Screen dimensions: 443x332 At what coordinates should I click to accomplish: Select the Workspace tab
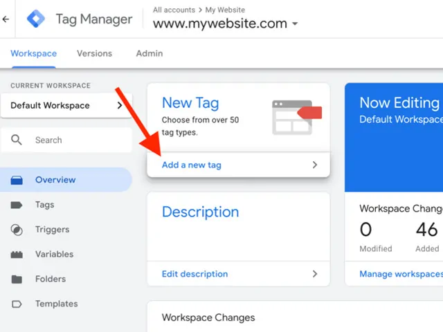pos(34,53)
